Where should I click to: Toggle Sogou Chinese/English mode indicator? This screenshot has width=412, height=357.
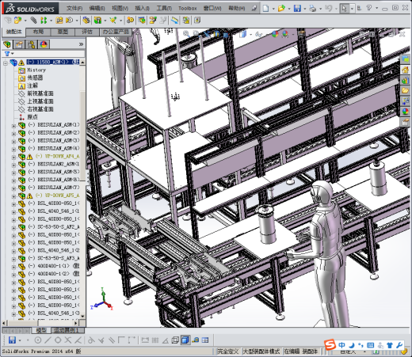(341, 345)
